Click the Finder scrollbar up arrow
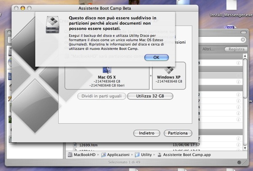Viewport: 253px width, 171px height. coord(245,56)
